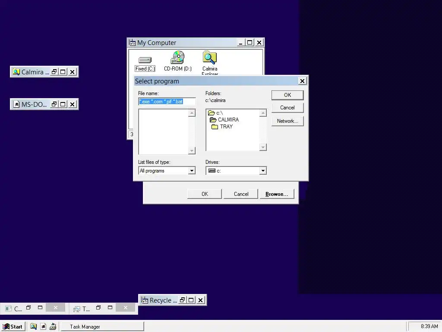Screen dimensions: 442x332
Task: Click the MS-DOS minimized window icon
Action: point(16,105)
